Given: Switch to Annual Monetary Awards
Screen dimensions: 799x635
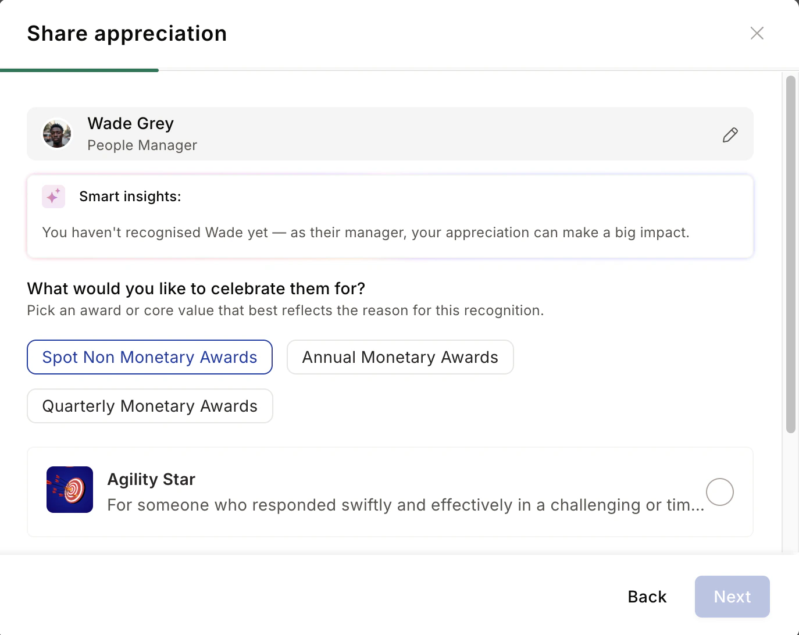Looking at the screenshot, I should (x=400, y=357).
